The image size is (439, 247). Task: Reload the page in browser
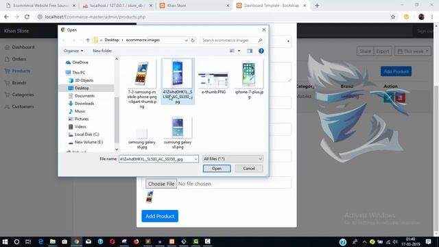coord(27,16)
